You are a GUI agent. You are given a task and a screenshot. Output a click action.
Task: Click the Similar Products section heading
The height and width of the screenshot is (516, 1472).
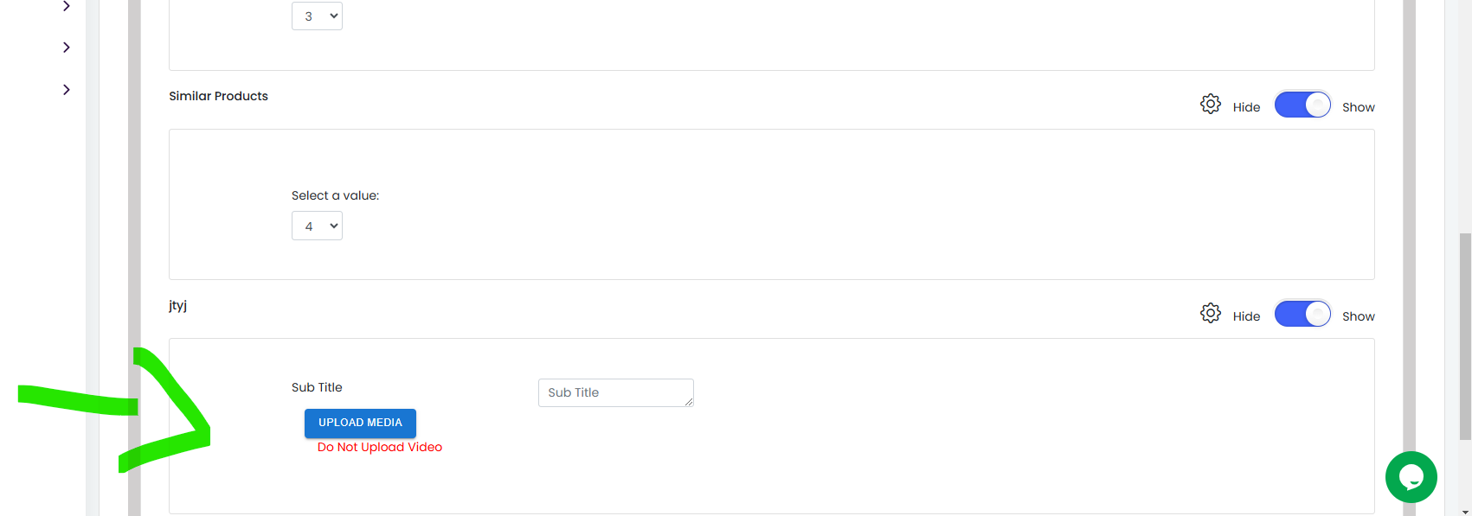[218, 96]
